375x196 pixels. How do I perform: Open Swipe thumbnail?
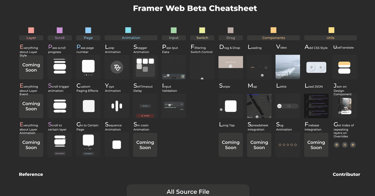tap(231, 106)
